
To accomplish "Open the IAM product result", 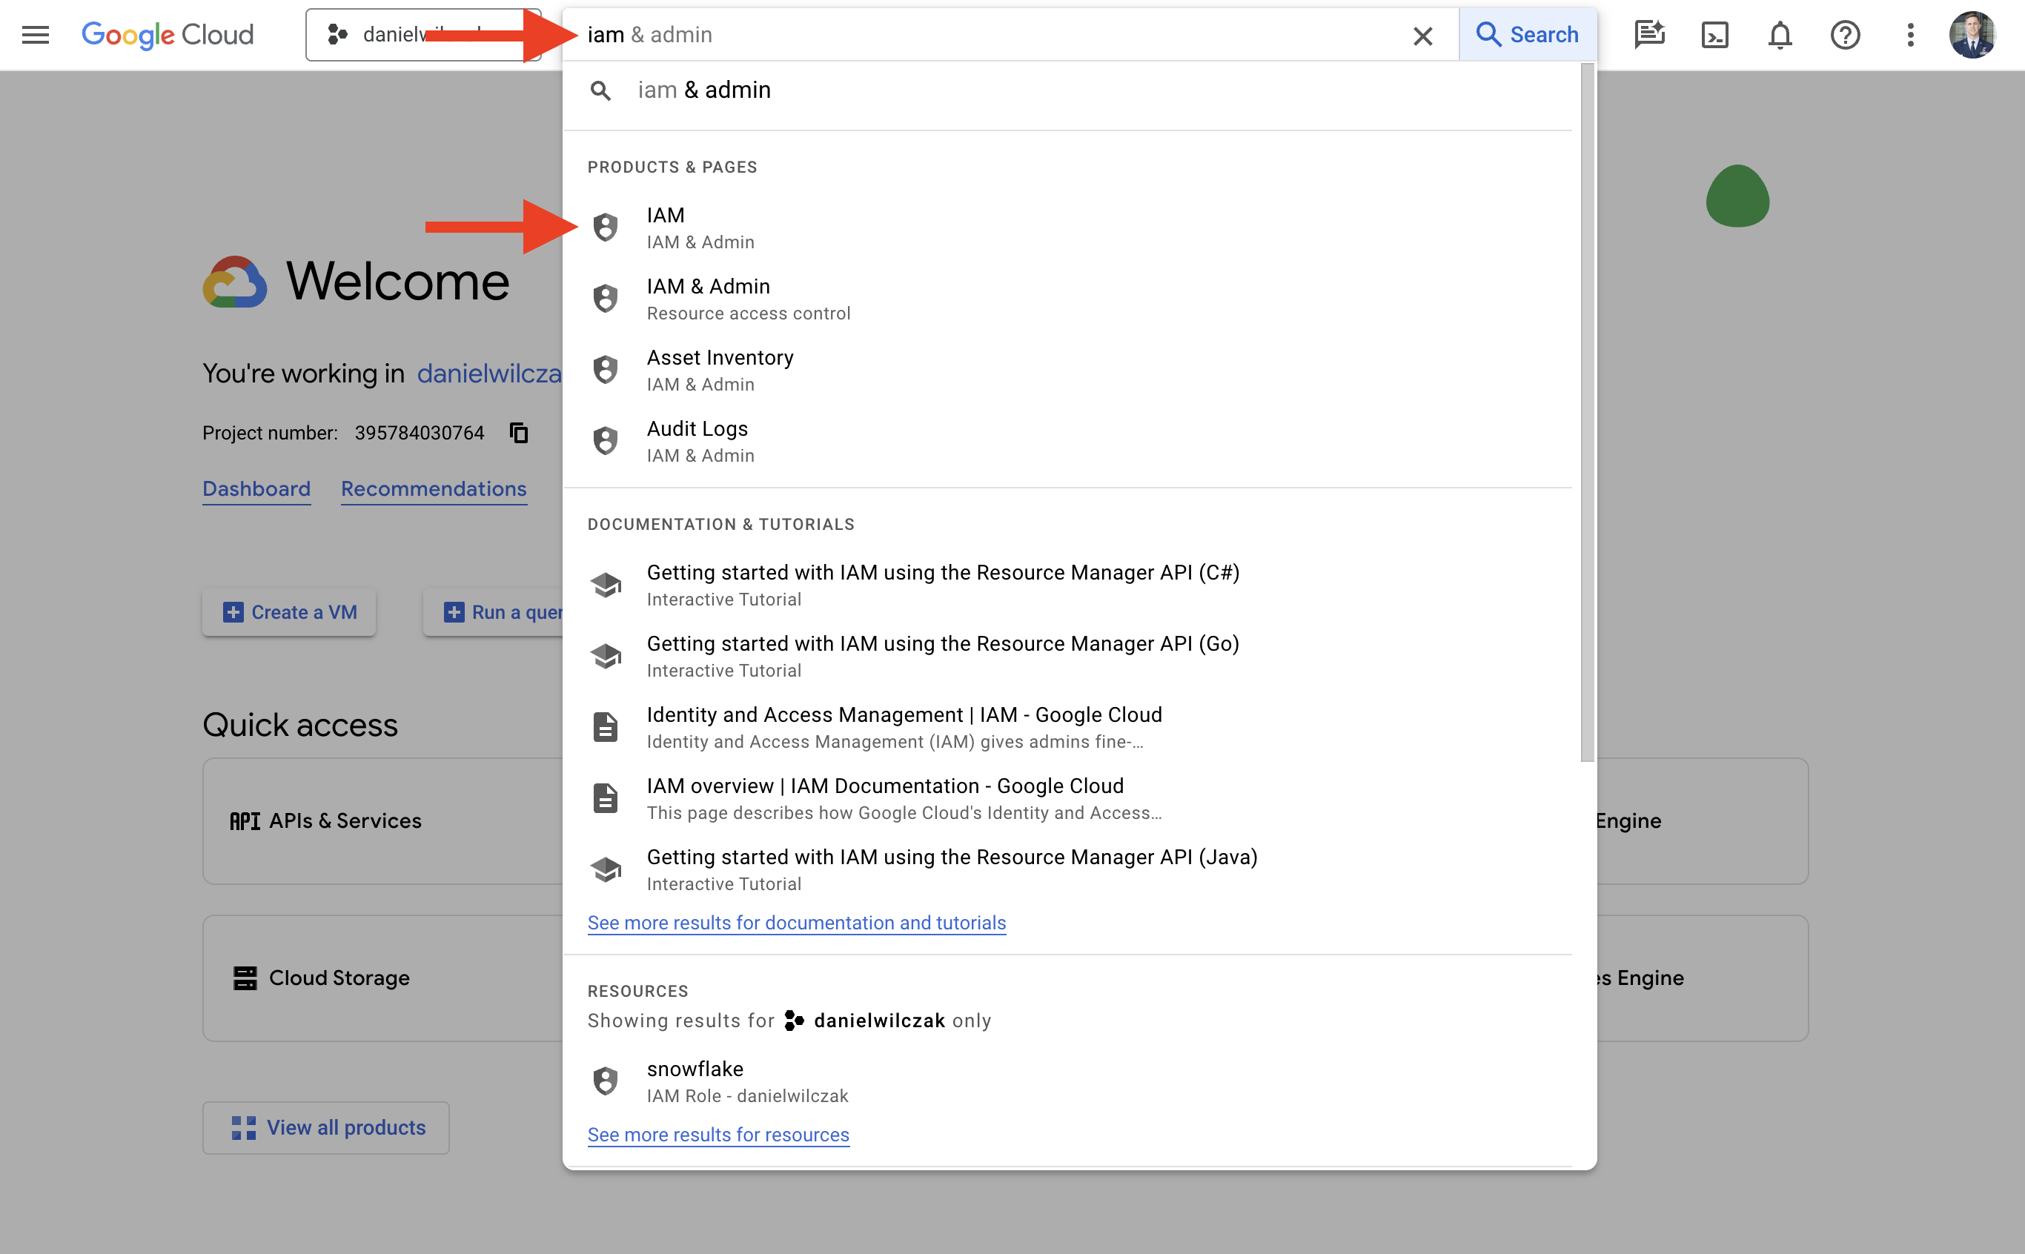I will [1068, 228].
